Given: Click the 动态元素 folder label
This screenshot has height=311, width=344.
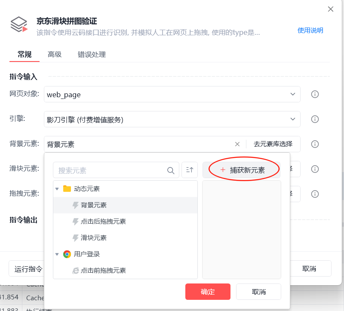Looking at the screenshot, I should click(87, 189).
